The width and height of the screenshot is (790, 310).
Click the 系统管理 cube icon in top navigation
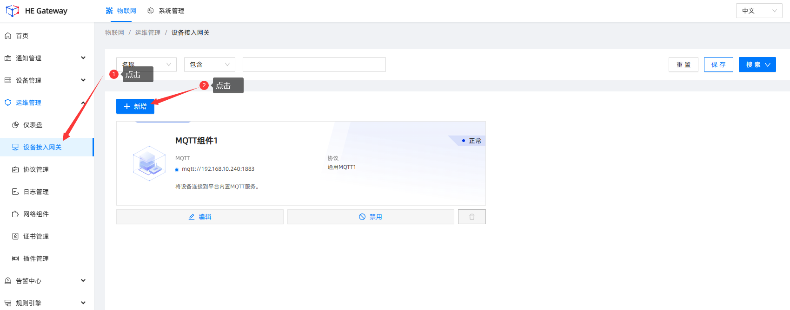click(x=151, y=11)
